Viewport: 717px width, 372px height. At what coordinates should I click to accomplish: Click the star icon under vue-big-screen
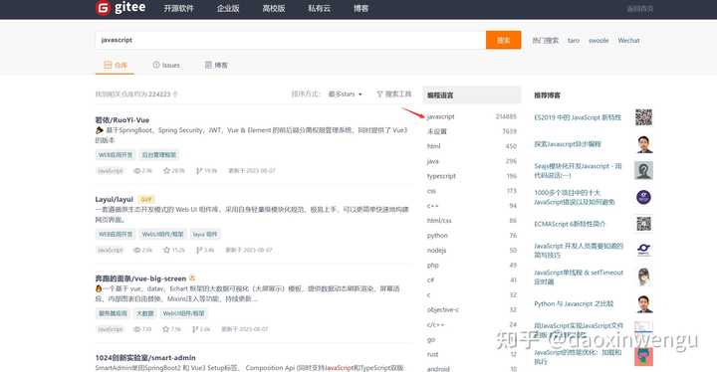166,329
